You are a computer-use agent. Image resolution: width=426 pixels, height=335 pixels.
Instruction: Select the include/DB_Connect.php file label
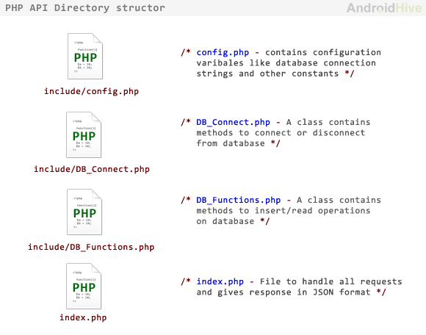pos(92,169)
